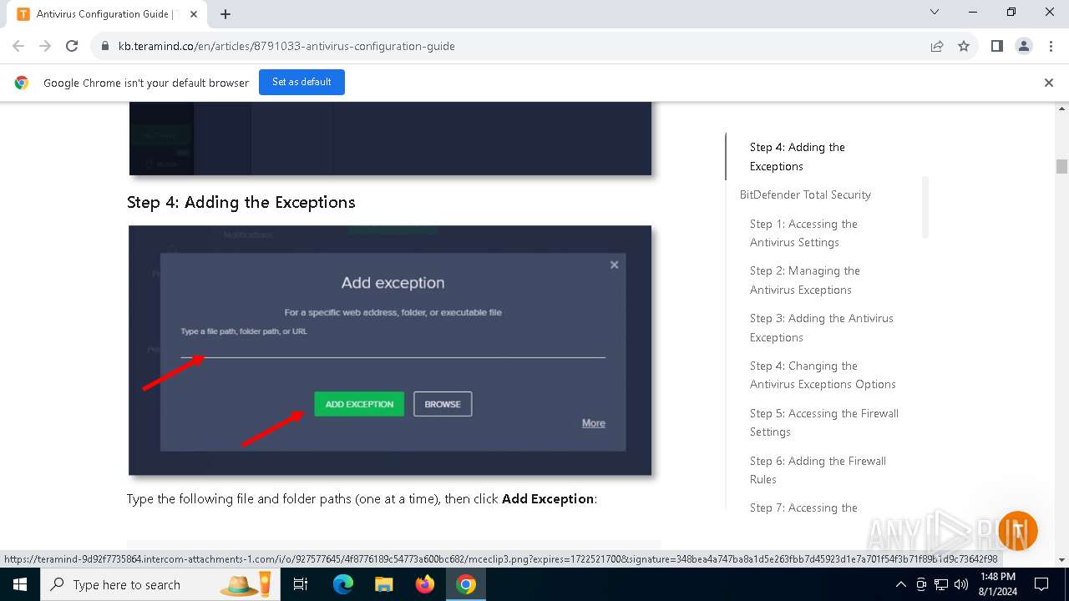
Task: Open File Explorer from the taskbar
Action: [x=383, y=584]
